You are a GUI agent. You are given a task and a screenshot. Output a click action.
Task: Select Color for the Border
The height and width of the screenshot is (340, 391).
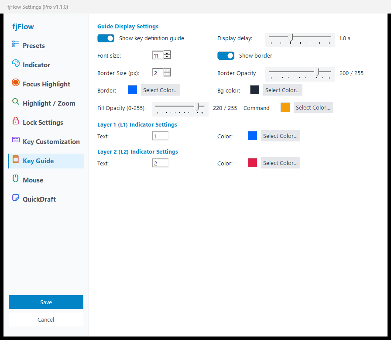tap(160, 90)
